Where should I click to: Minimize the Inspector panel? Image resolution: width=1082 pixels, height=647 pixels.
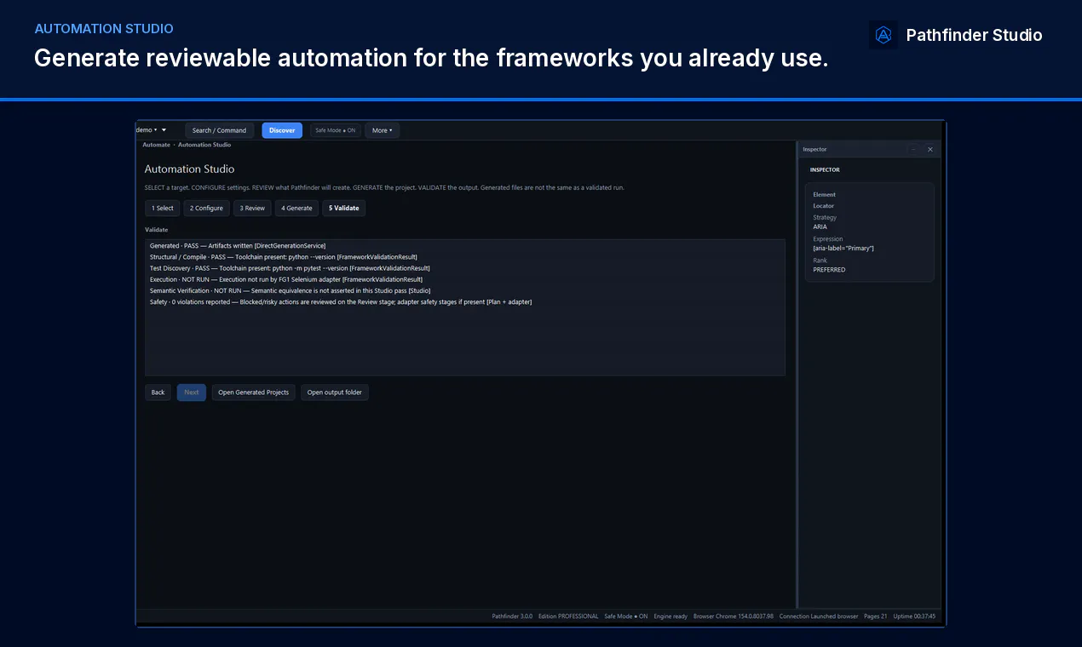click(x=913, y=149)
